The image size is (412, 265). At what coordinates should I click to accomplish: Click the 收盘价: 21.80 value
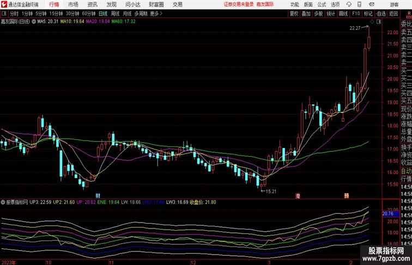(x=203, y=202)
